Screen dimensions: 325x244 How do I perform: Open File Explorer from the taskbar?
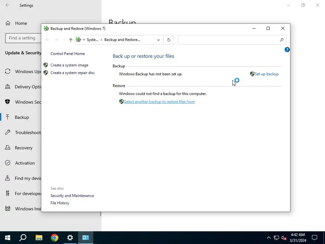39,238
